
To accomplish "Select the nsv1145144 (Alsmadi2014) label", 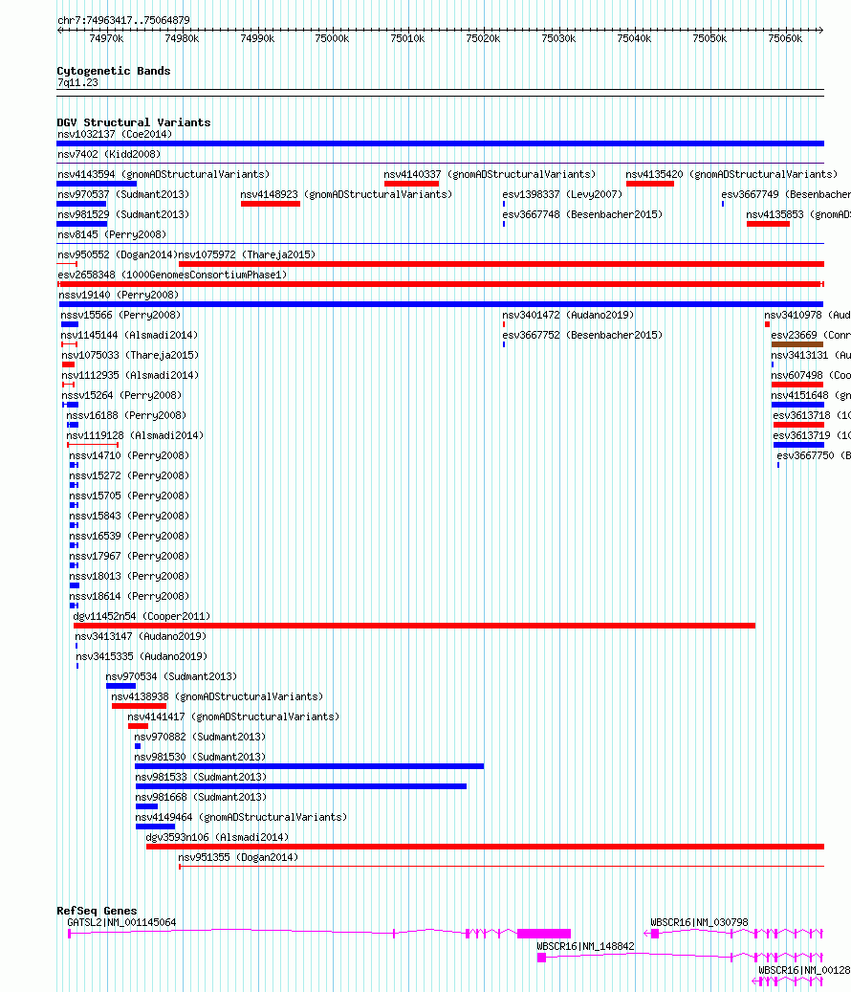I will pos(129,336).
